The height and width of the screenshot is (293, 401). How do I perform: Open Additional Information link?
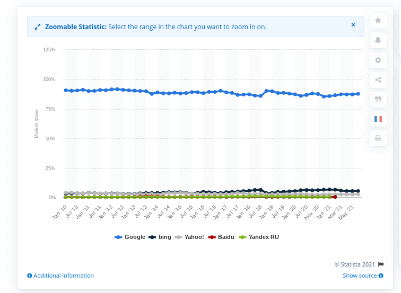coord(60,276)
